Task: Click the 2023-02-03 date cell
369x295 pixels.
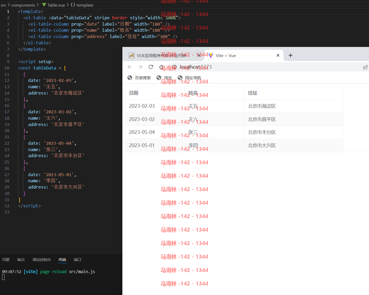Action: tap(155, 106)
